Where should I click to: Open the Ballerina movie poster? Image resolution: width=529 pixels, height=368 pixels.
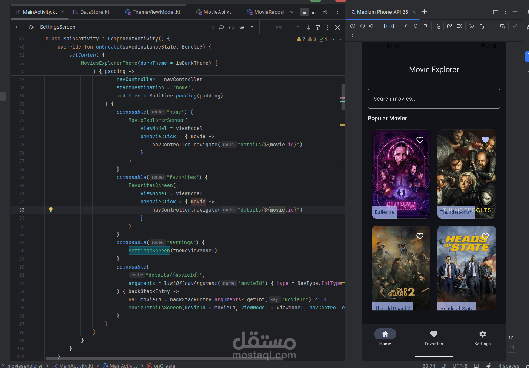click(401, 174)
